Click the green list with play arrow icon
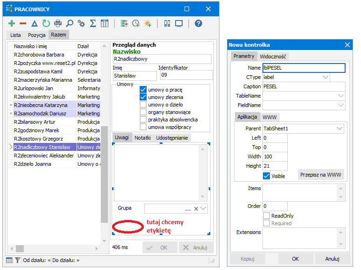The width and height of the screenshot is (361, 270). click(124, 23)
